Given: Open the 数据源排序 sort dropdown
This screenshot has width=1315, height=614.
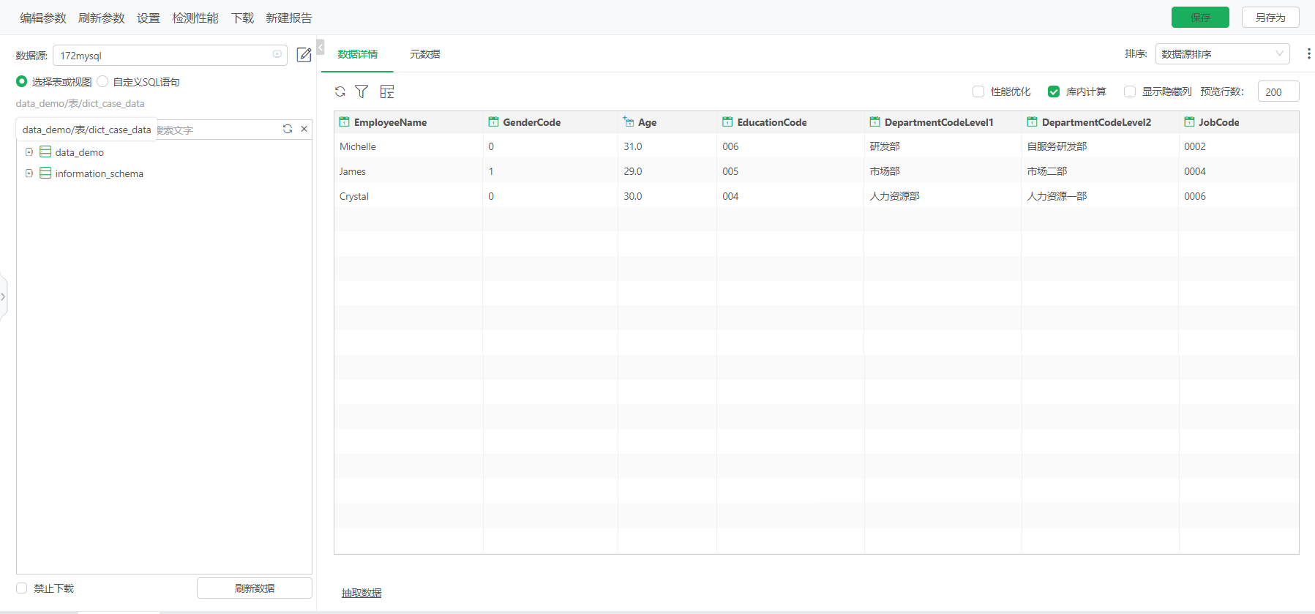Looking at the screenshot, I should (x=1222, y=54).
